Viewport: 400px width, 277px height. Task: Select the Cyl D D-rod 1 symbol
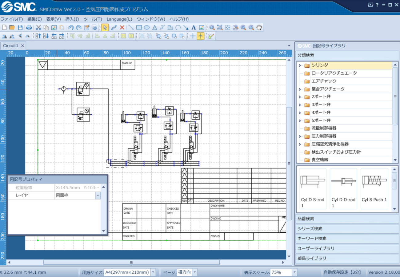(343, 189)
